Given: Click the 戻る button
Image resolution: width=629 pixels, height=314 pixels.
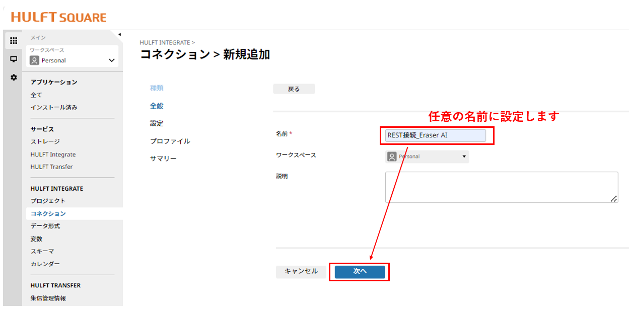Looking at the screenshot, I should pos(294,89).
